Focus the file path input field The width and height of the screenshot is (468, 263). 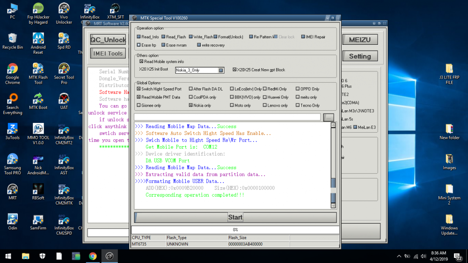[x=227, y=117]
